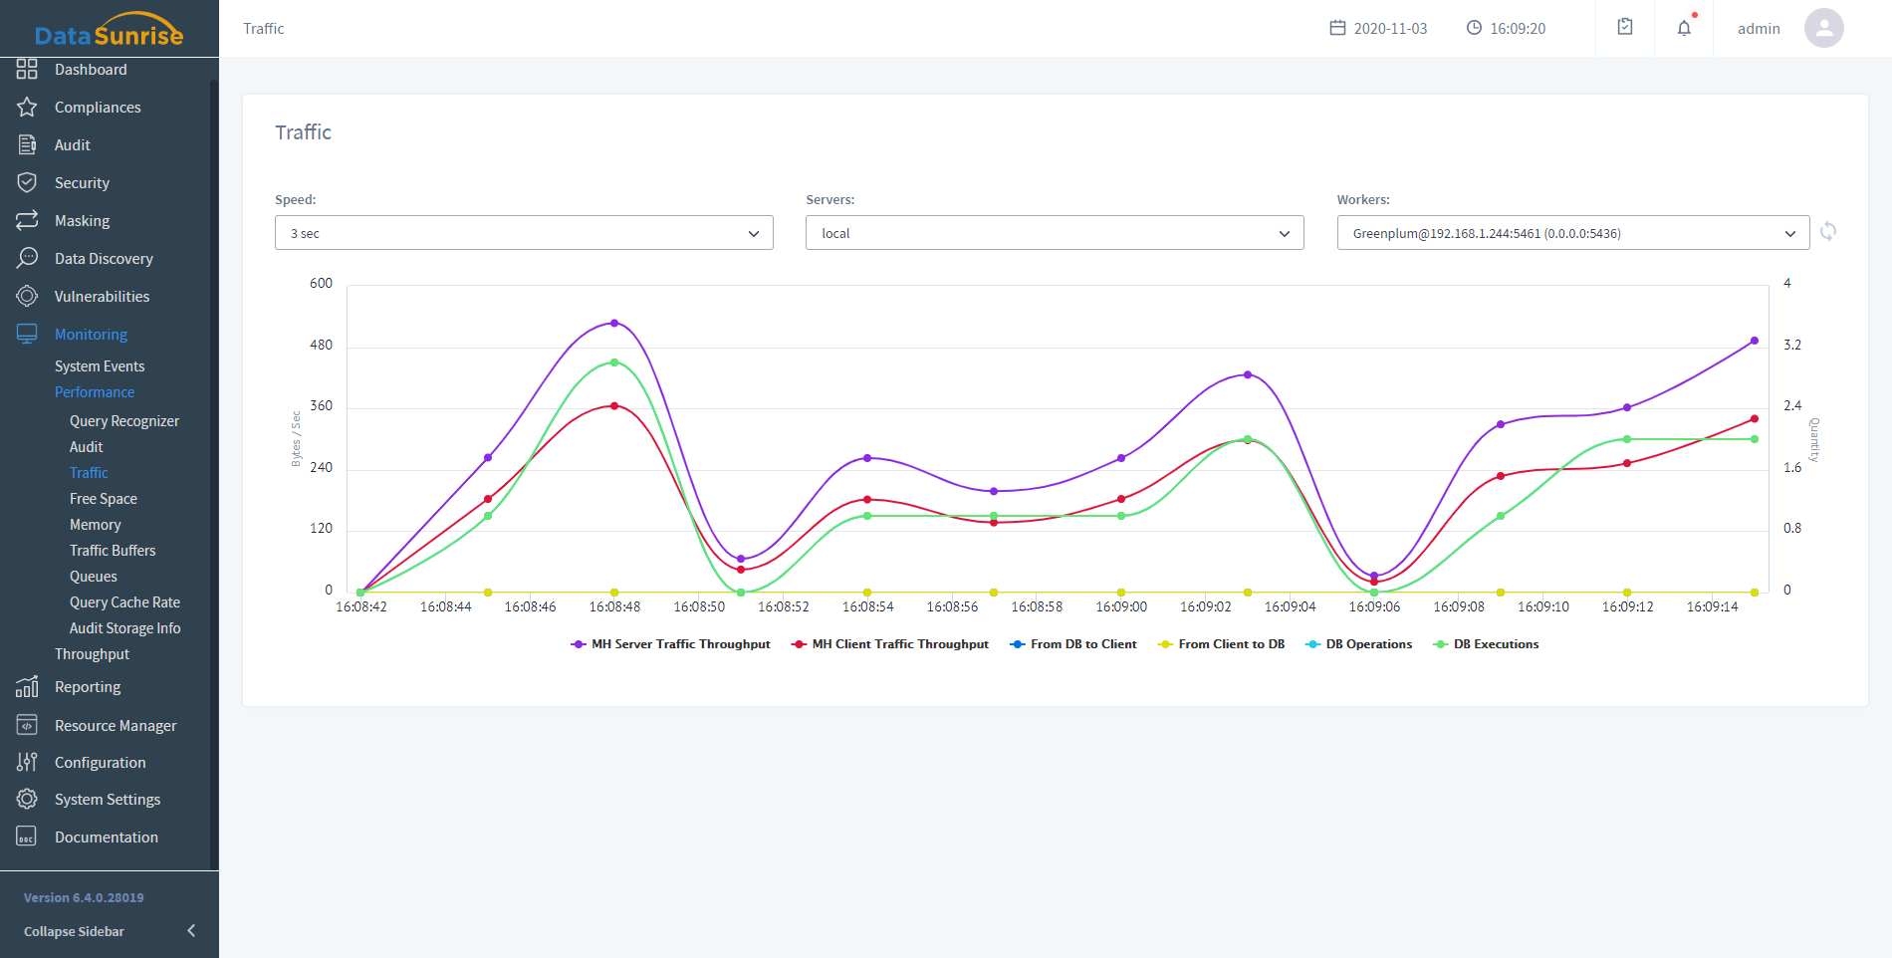
Task: Open the Documentation link in sidebar
Action: coord(106,838)
